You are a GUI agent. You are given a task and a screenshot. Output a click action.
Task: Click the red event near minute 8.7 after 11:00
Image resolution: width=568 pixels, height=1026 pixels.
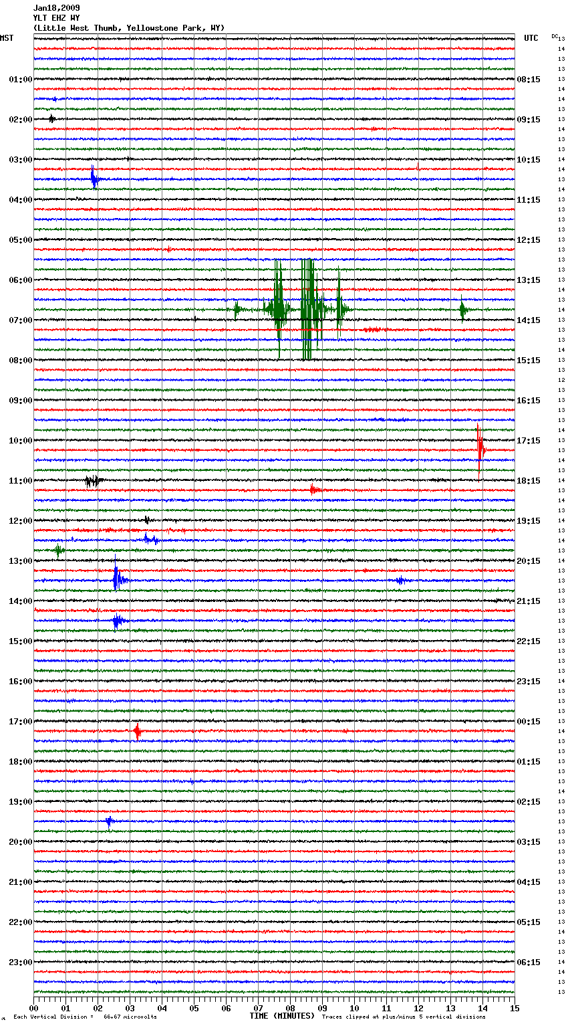tap(315, 490)
